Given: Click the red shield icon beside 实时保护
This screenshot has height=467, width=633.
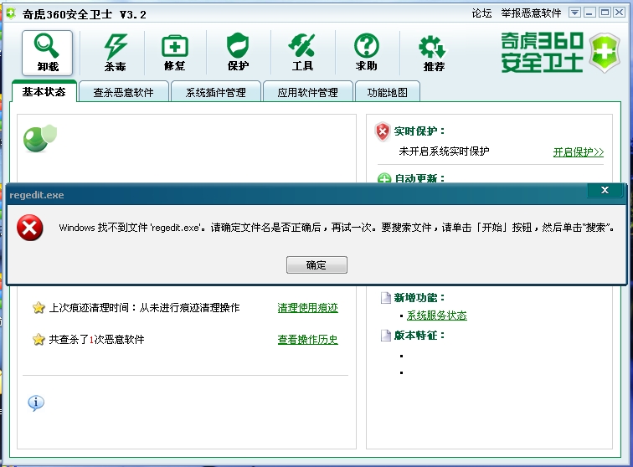Looking at the screenshot, I should pos(383,131).
